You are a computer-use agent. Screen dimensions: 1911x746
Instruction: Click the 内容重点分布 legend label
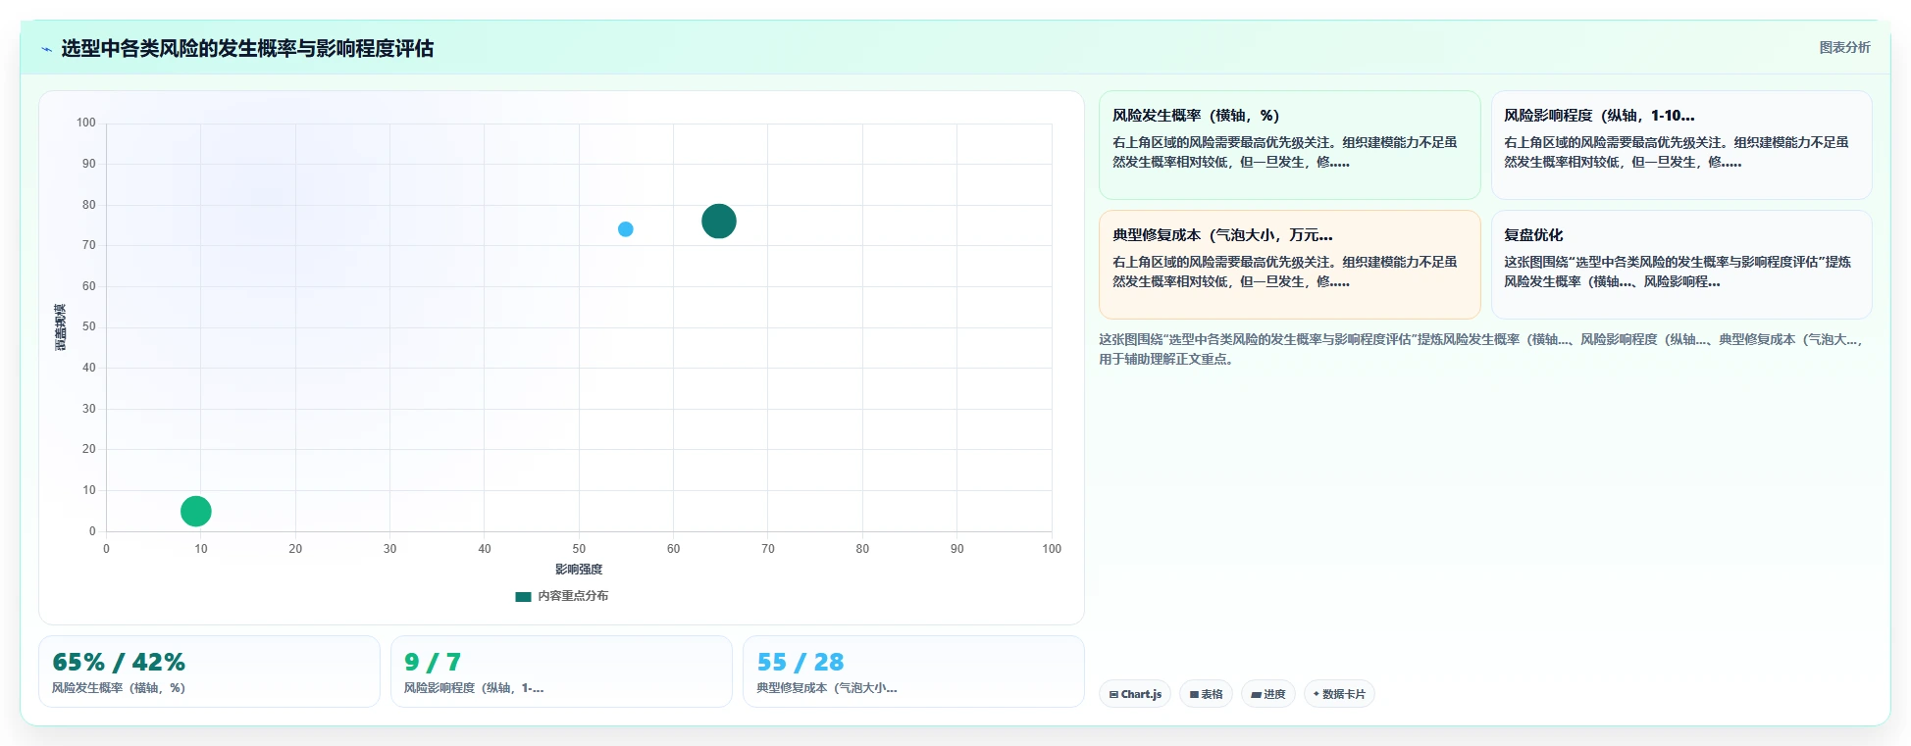pos(573,596)
